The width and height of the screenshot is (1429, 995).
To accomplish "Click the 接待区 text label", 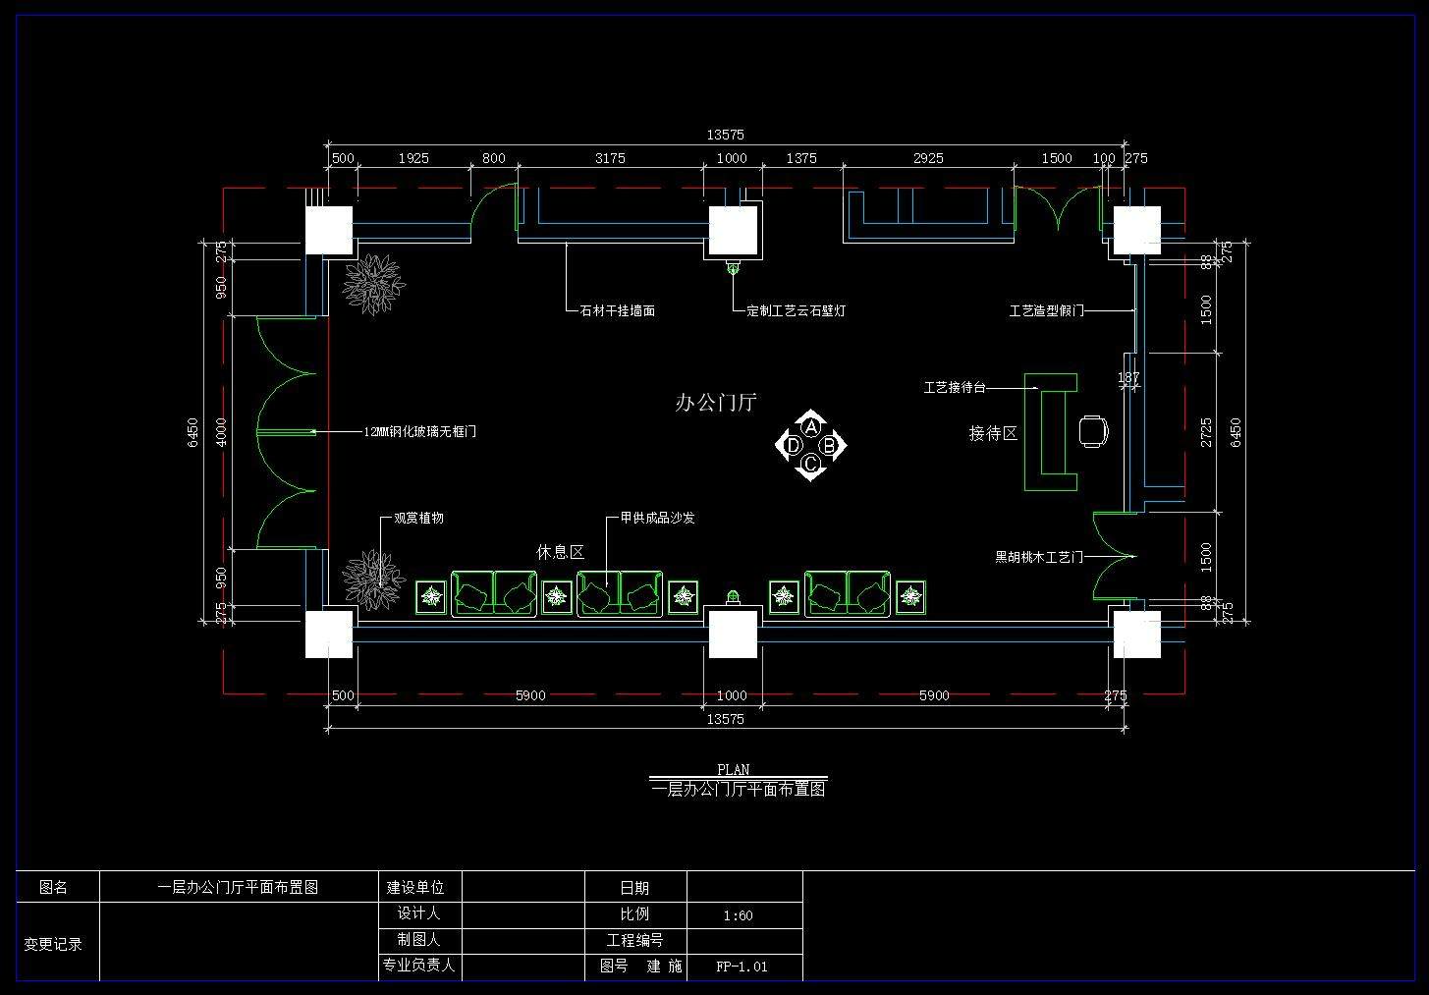I will point(993,433).
